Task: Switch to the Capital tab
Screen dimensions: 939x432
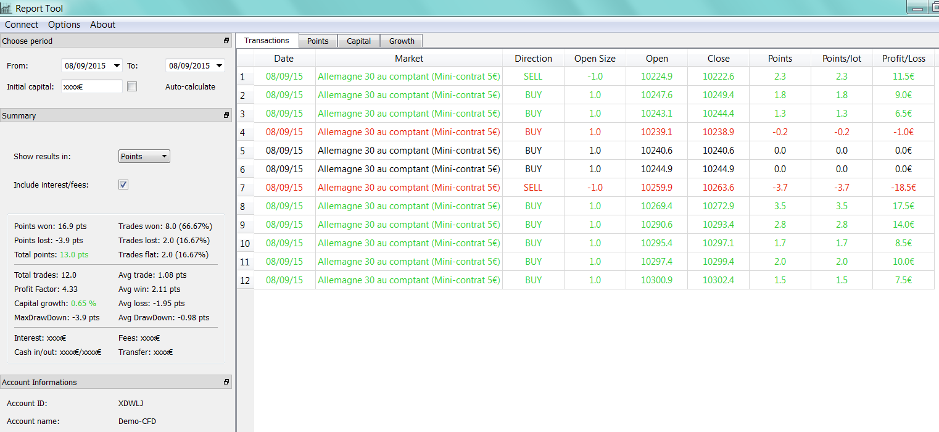Action: click(358, 41)
